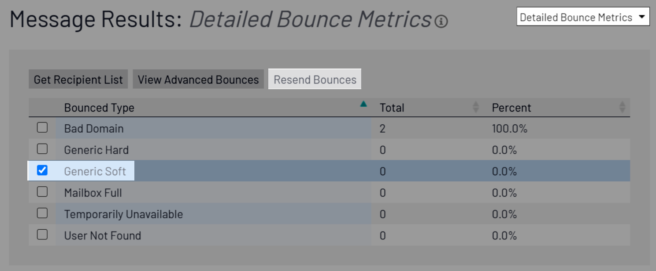Click the sort arrows in Total column

tap(475, 107)
